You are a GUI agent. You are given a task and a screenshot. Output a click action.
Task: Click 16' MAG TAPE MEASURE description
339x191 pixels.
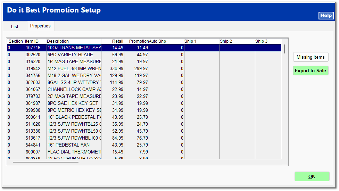click(74, 61)
